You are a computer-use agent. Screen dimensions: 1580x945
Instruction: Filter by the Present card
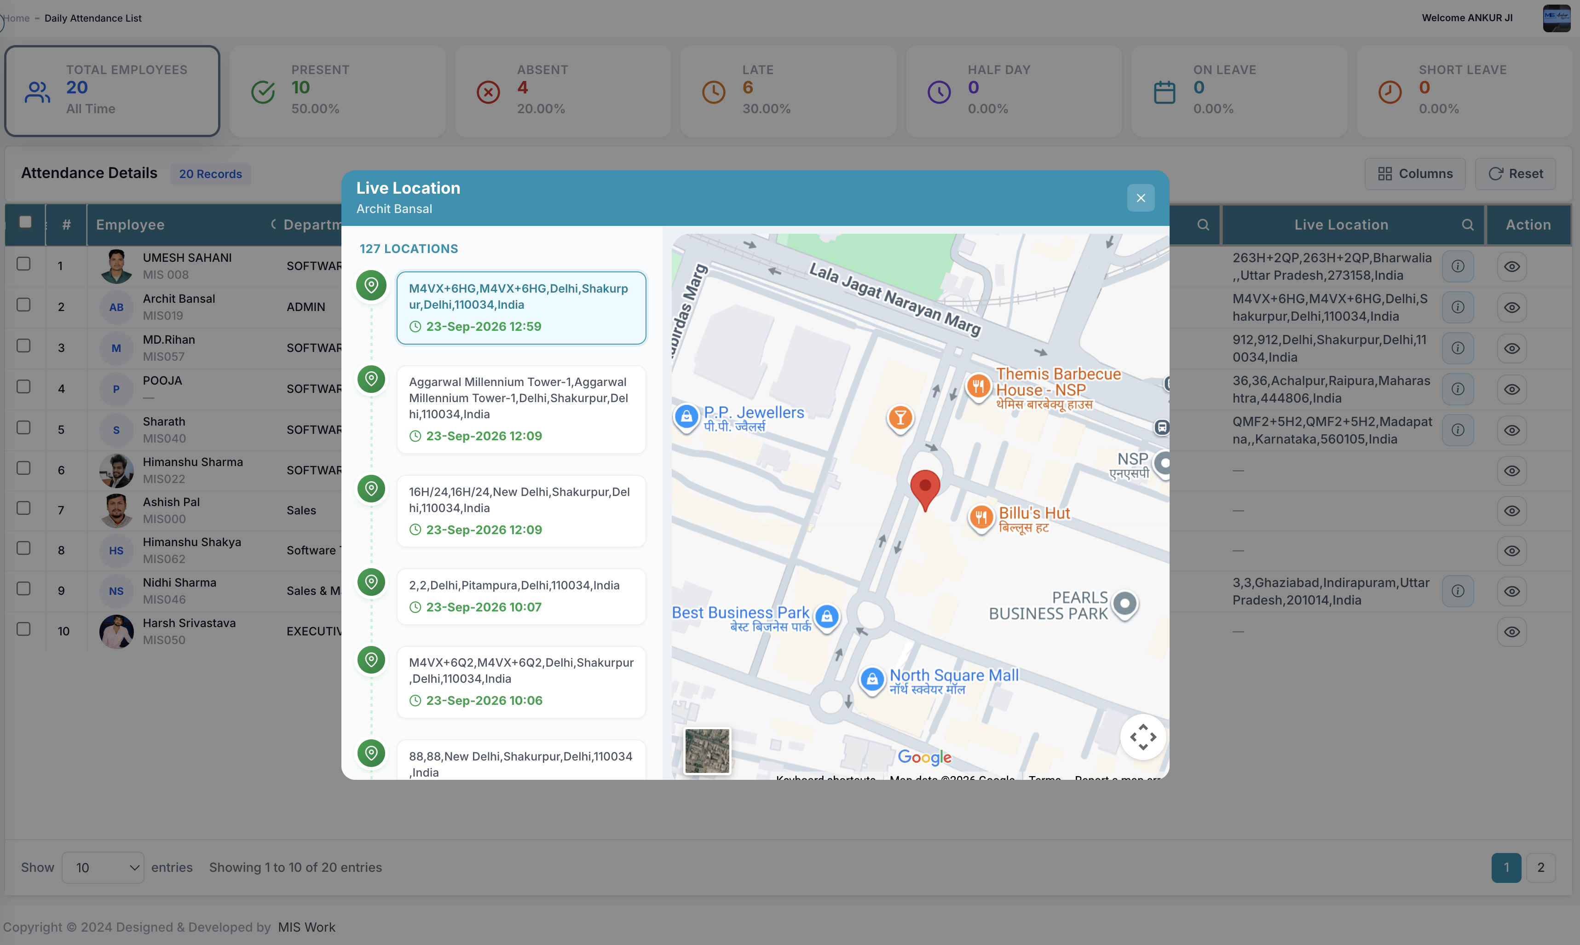point(338,91)
